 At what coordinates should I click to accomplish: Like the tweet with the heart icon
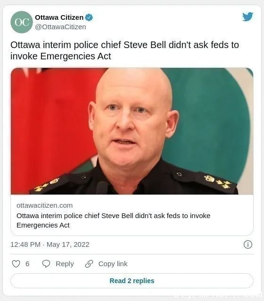click(x=16, y=264)
